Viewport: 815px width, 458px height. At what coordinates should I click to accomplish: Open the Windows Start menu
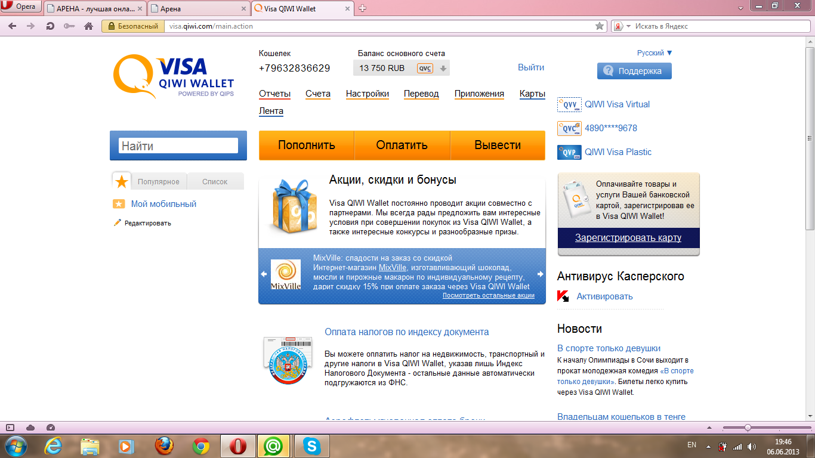click(16, 445)
